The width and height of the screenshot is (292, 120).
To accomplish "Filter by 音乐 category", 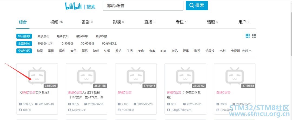I will tap(73, 51).
